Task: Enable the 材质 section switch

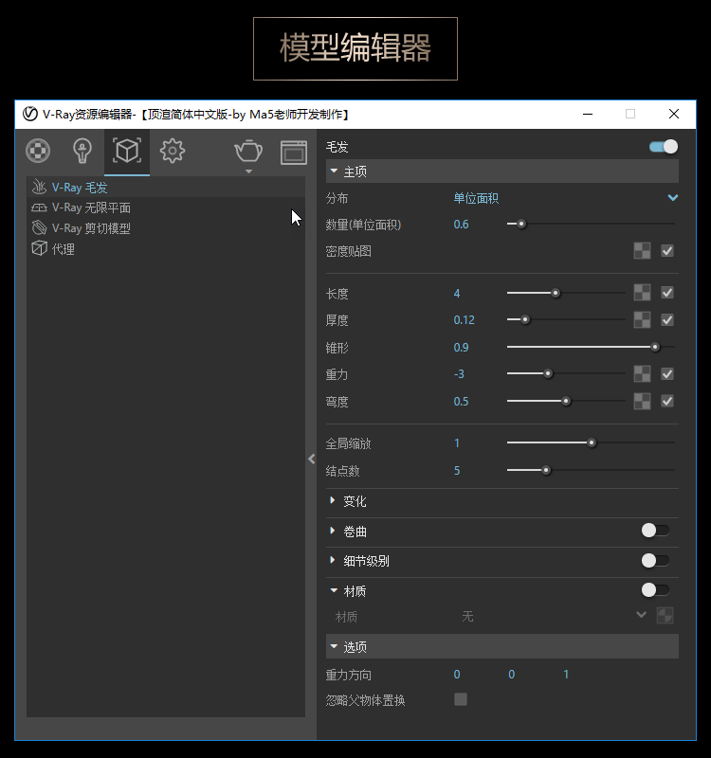Action: pos(655,589)
